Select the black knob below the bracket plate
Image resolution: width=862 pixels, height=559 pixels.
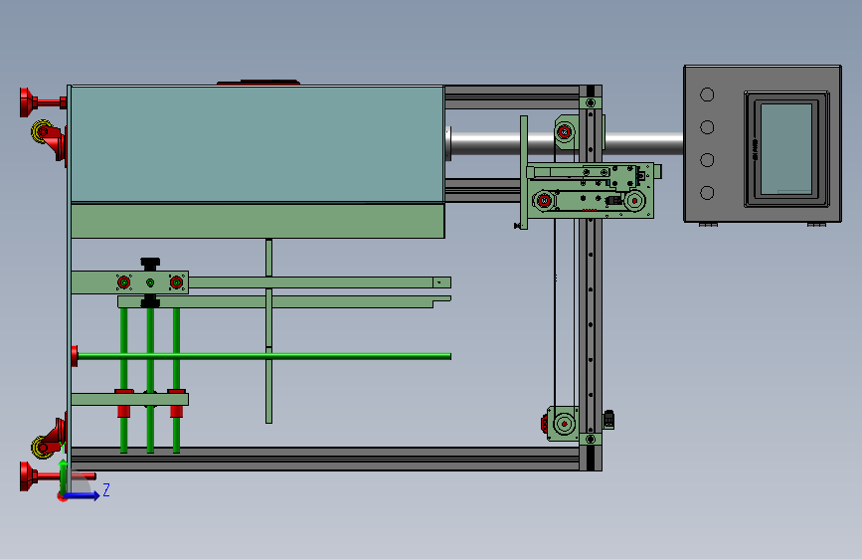[150, 301]
